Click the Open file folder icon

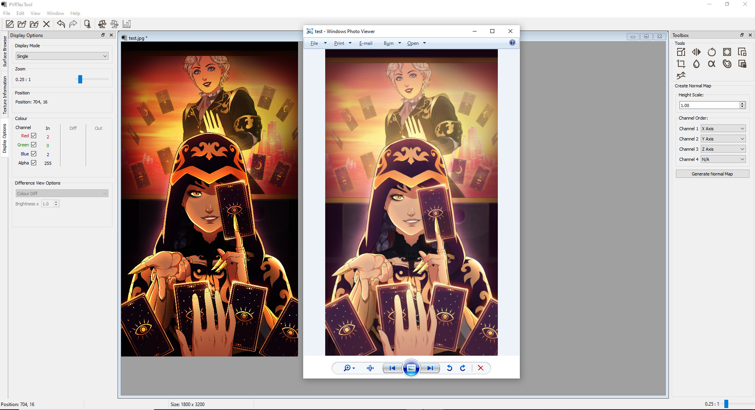[22, 24]
